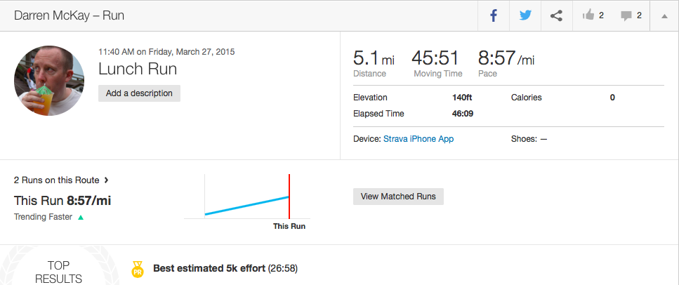Click the blue trend line in the chart
Screen dimensions: 679x285
pyautogui.click(x=247, y=205)
